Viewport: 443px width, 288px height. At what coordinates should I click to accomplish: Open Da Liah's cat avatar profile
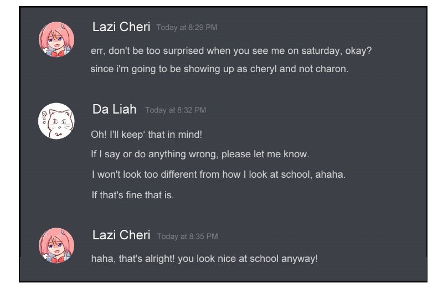[56, 121]
